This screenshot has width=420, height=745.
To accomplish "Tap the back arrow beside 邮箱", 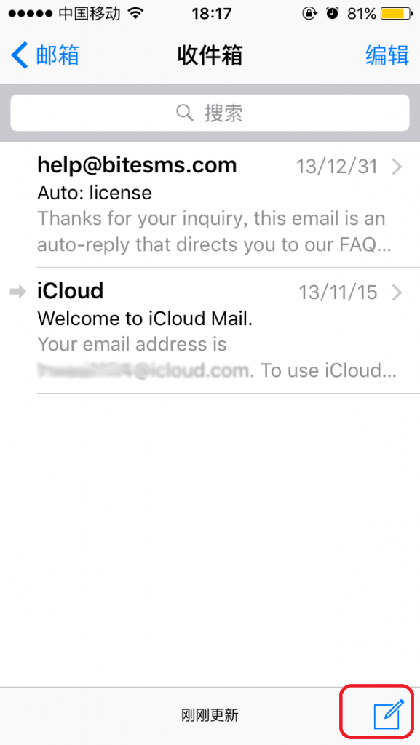I will tap(20, 55).
